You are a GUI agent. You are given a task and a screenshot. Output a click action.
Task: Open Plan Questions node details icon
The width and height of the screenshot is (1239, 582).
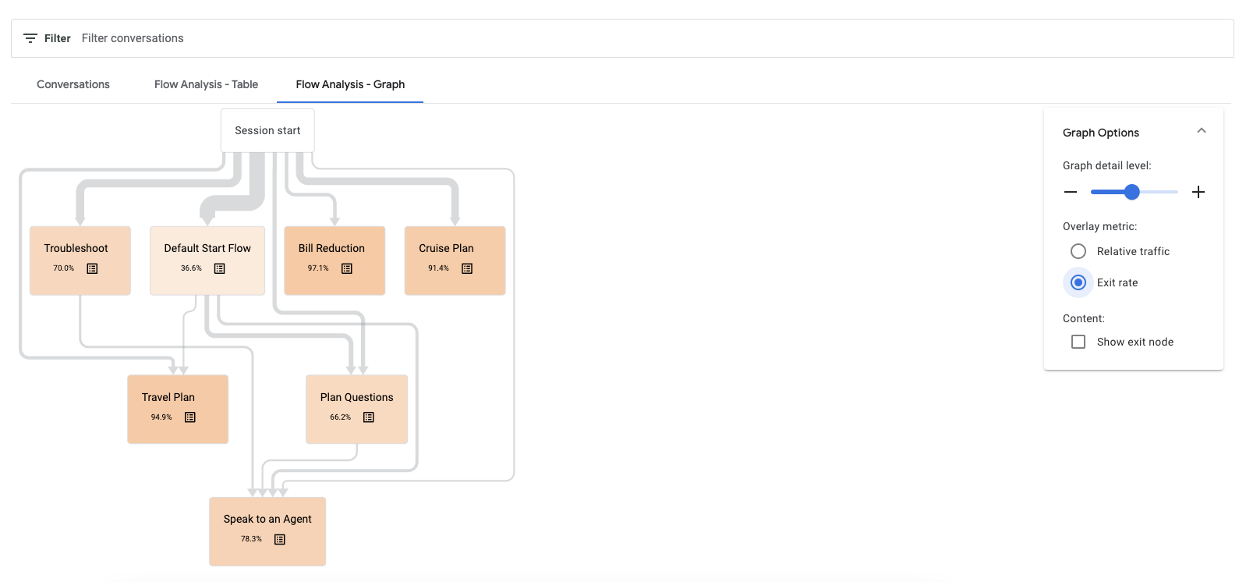(x=369, y=417)
